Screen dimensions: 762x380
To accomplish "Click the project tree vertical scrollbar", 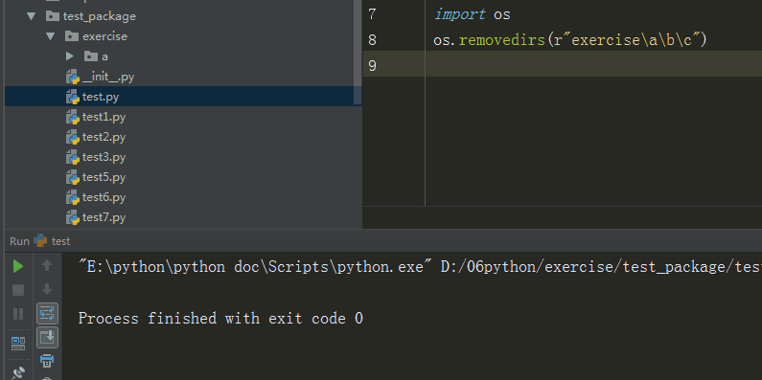I will coord(358,52).
